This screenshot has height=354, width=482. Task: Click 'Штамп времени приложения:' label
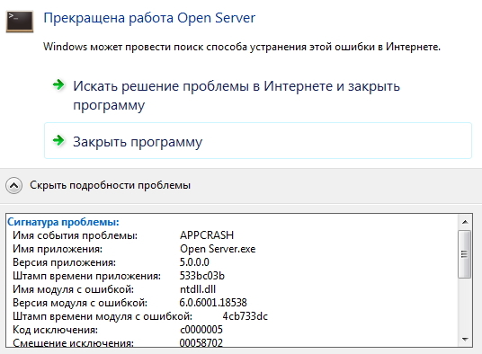tap(86, 276)
